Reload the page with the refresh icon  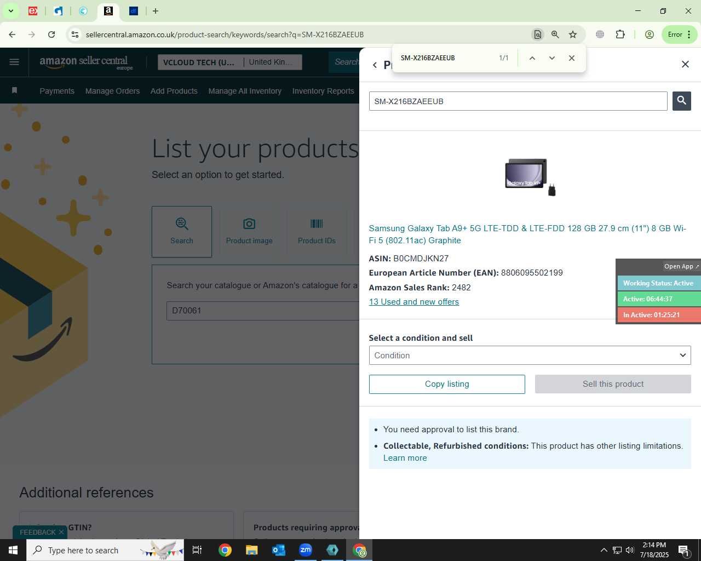pos(51,35)
